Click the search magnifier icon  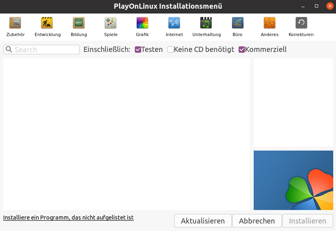click(x=9, y=49)
